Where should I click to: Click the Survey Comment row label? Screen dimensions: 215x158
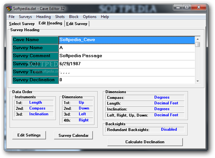tap(35, 56)
